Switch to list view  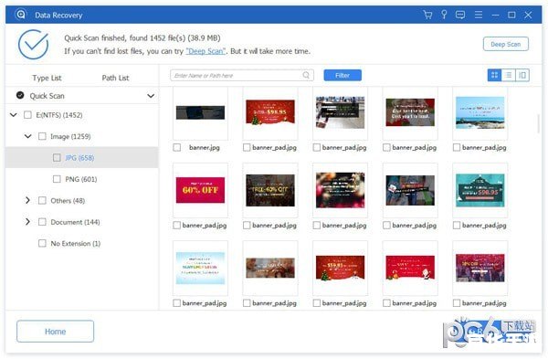pos(509,75)
